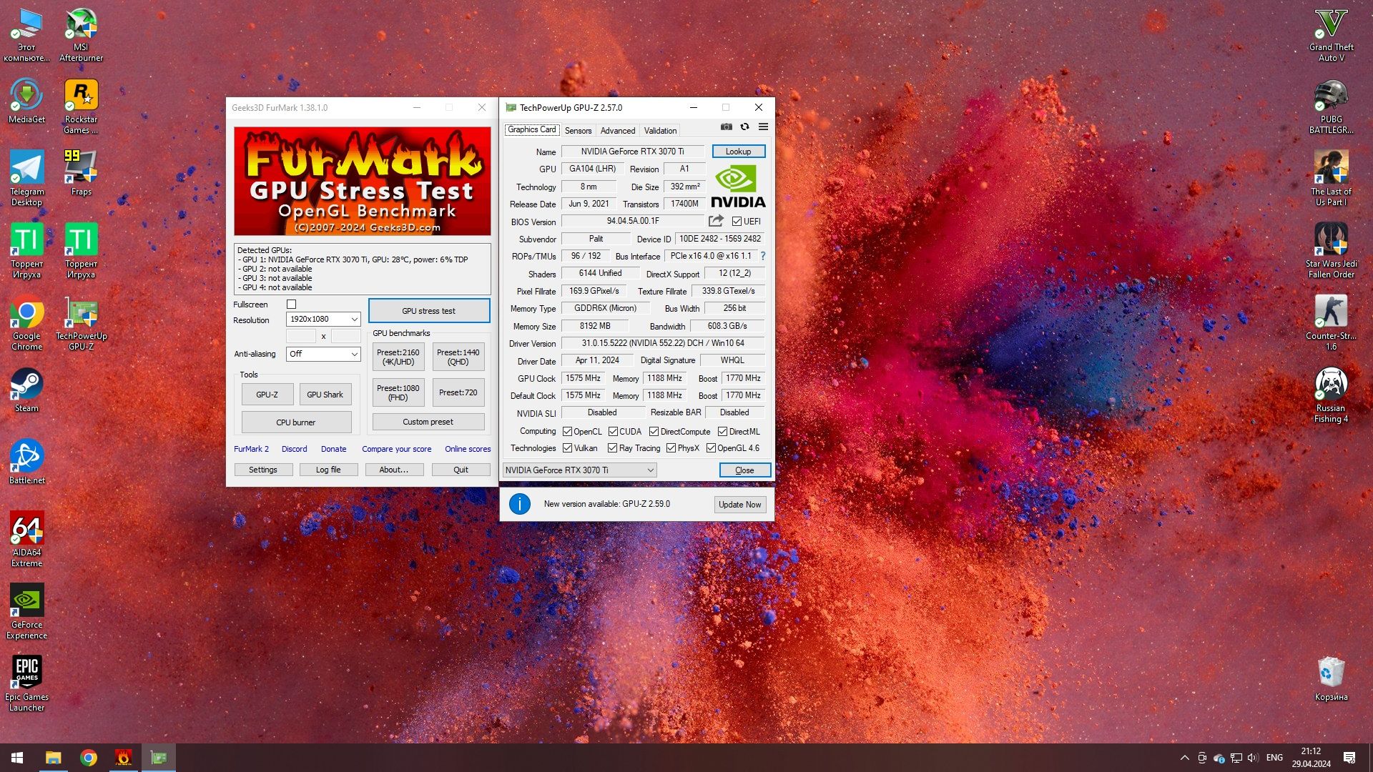1373x772 pixels.
Task: Click the custom height resolution field
Action: [x=345, y=336]
